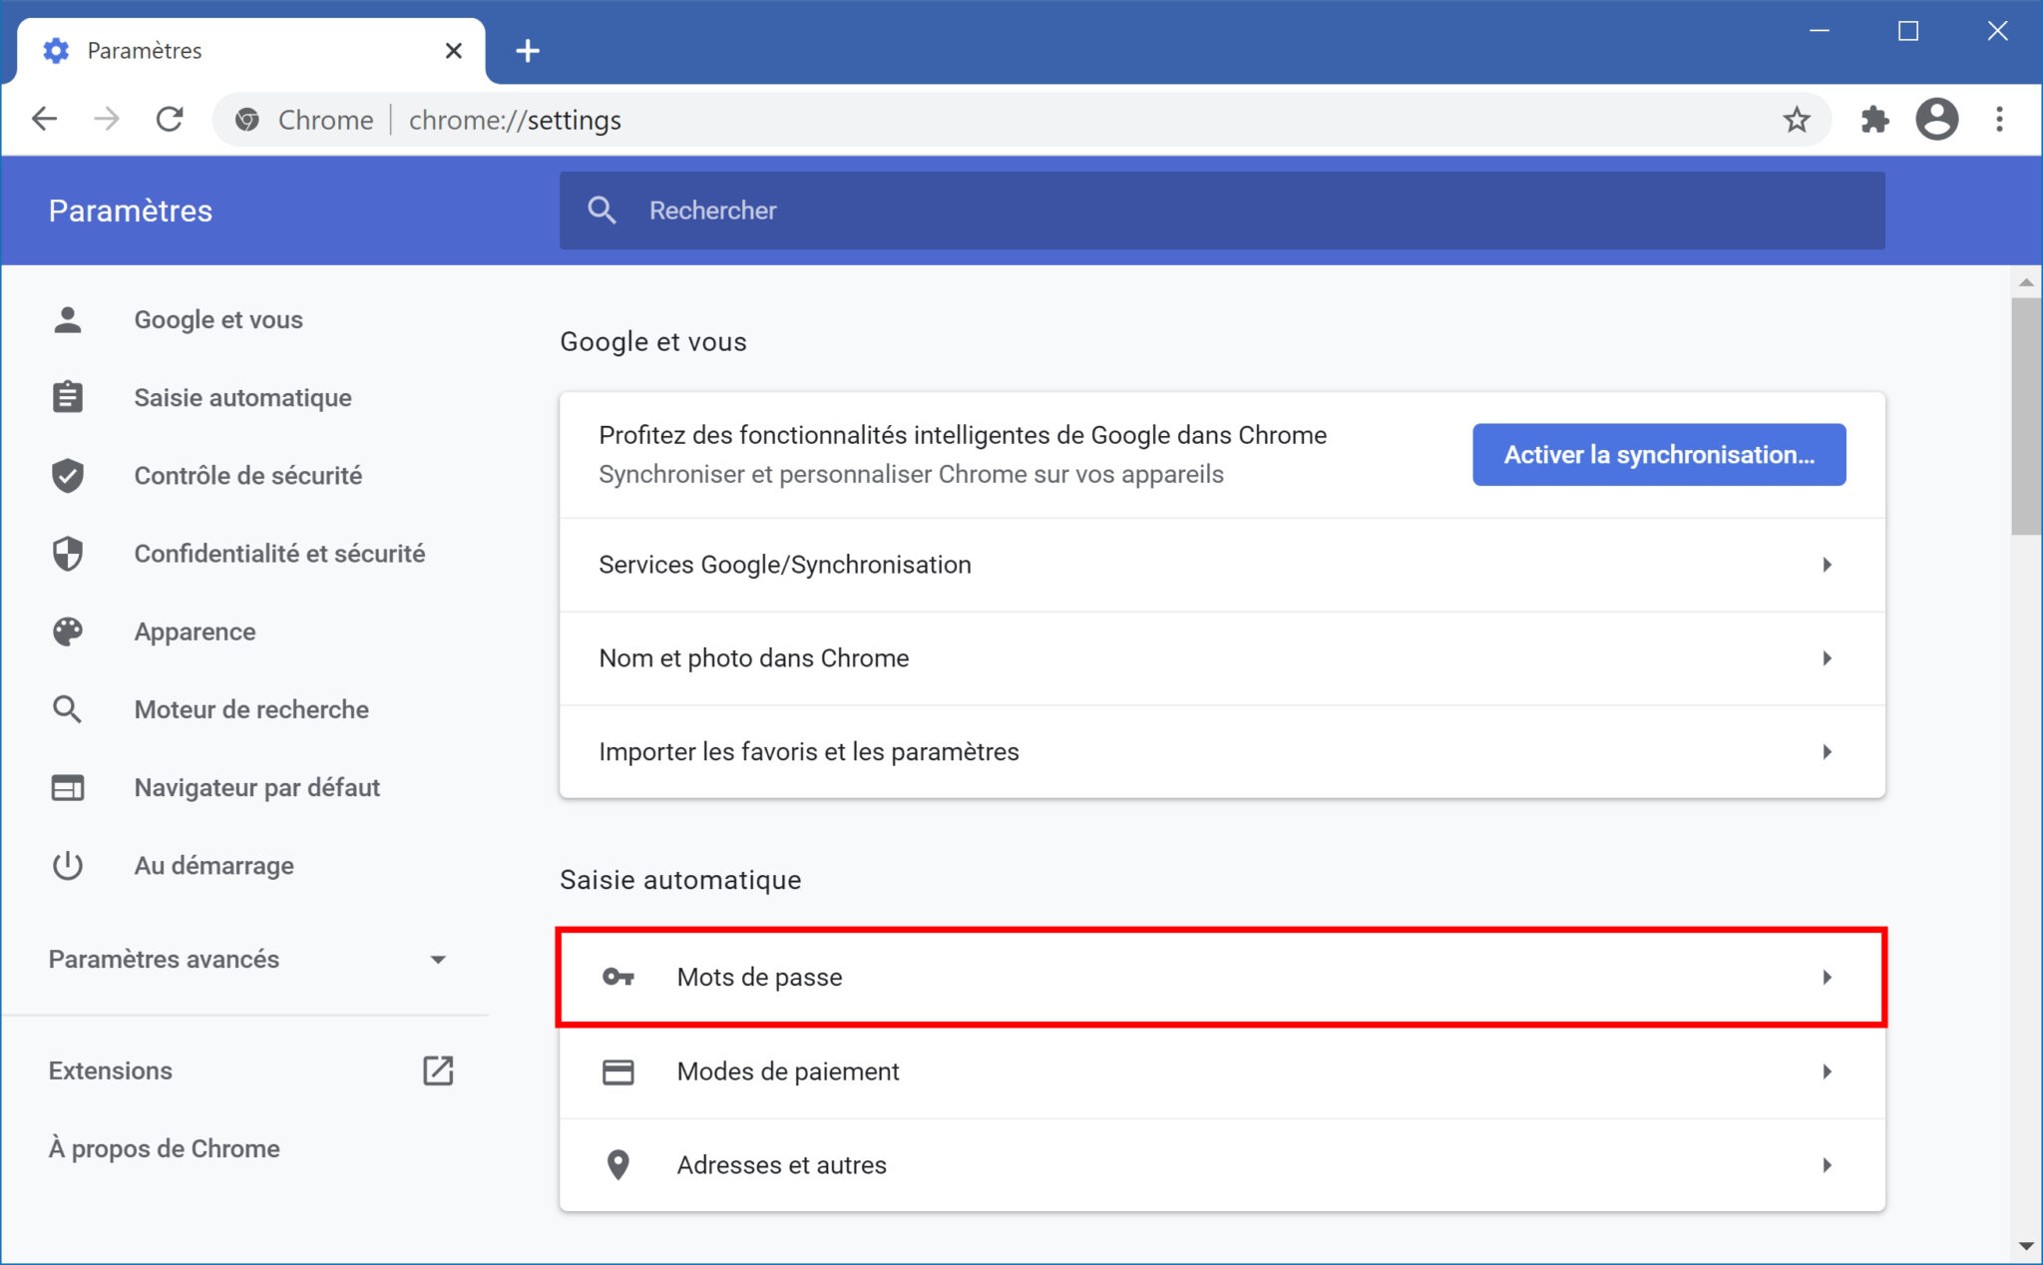Open Google et vous in the sidebar
Screen dimensions: 2043x1265
click(218, 319)
